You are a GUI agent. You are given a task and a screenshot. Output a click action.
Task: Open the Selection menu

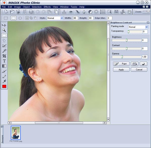pyautogui.click(x=37, y=7)
